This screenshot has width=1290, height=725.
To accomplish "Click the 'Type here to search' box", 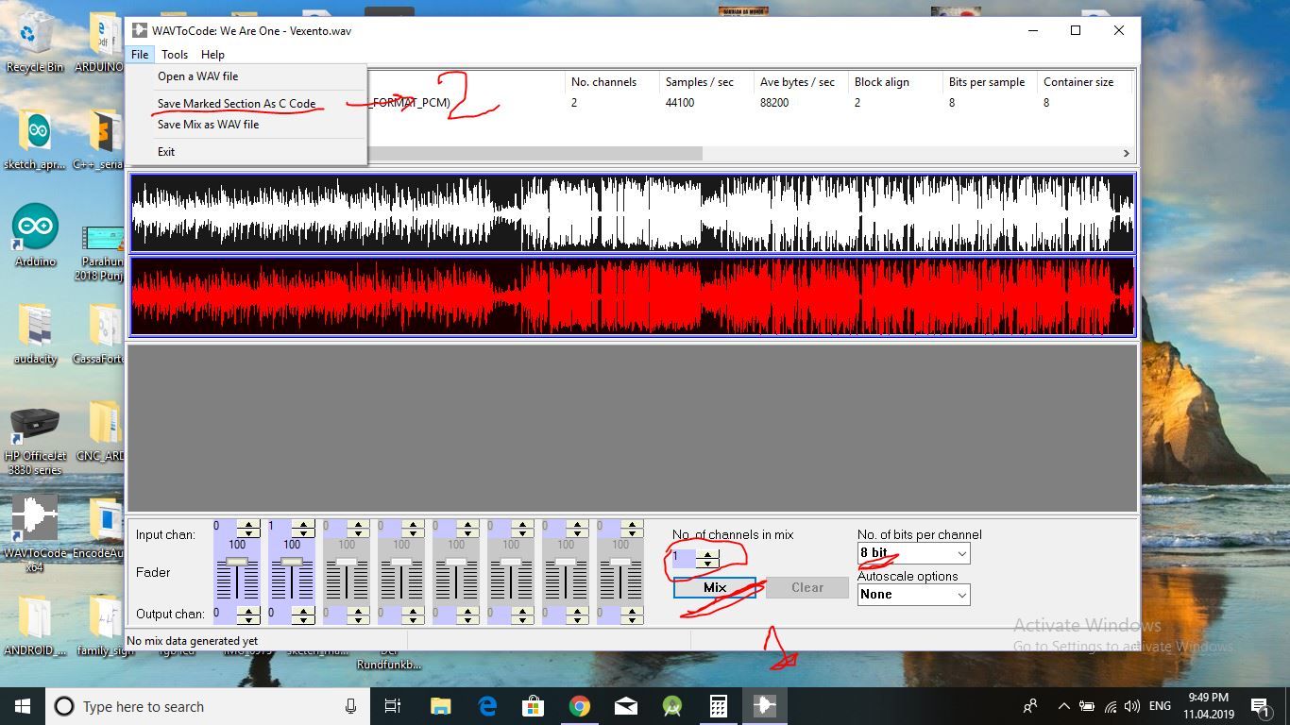I will point(189,705).
